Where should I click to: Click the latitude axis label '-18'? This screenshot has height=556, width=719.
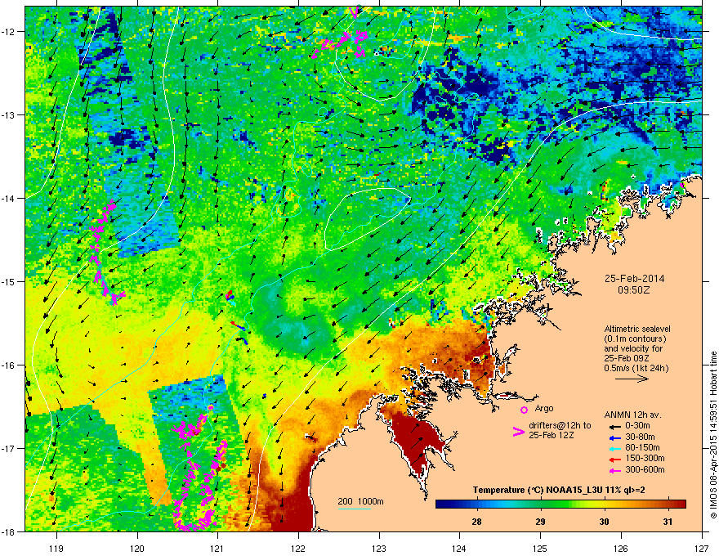[8, 531]
